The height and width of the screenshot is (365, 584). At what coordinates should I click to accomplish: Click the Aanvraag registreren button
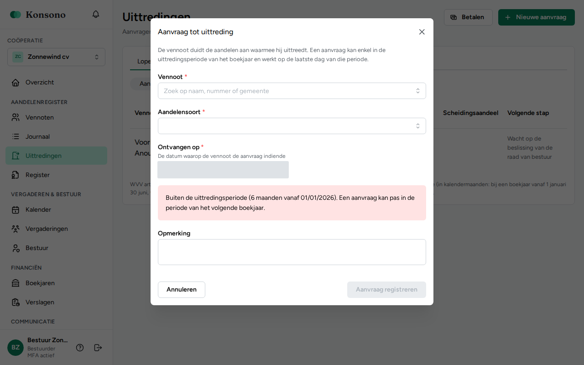386,290
